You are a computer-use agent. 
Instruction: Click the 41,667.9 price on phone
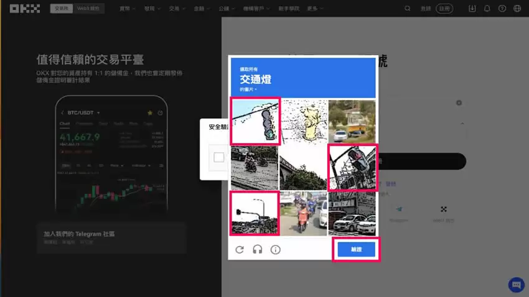coord(80,137)
